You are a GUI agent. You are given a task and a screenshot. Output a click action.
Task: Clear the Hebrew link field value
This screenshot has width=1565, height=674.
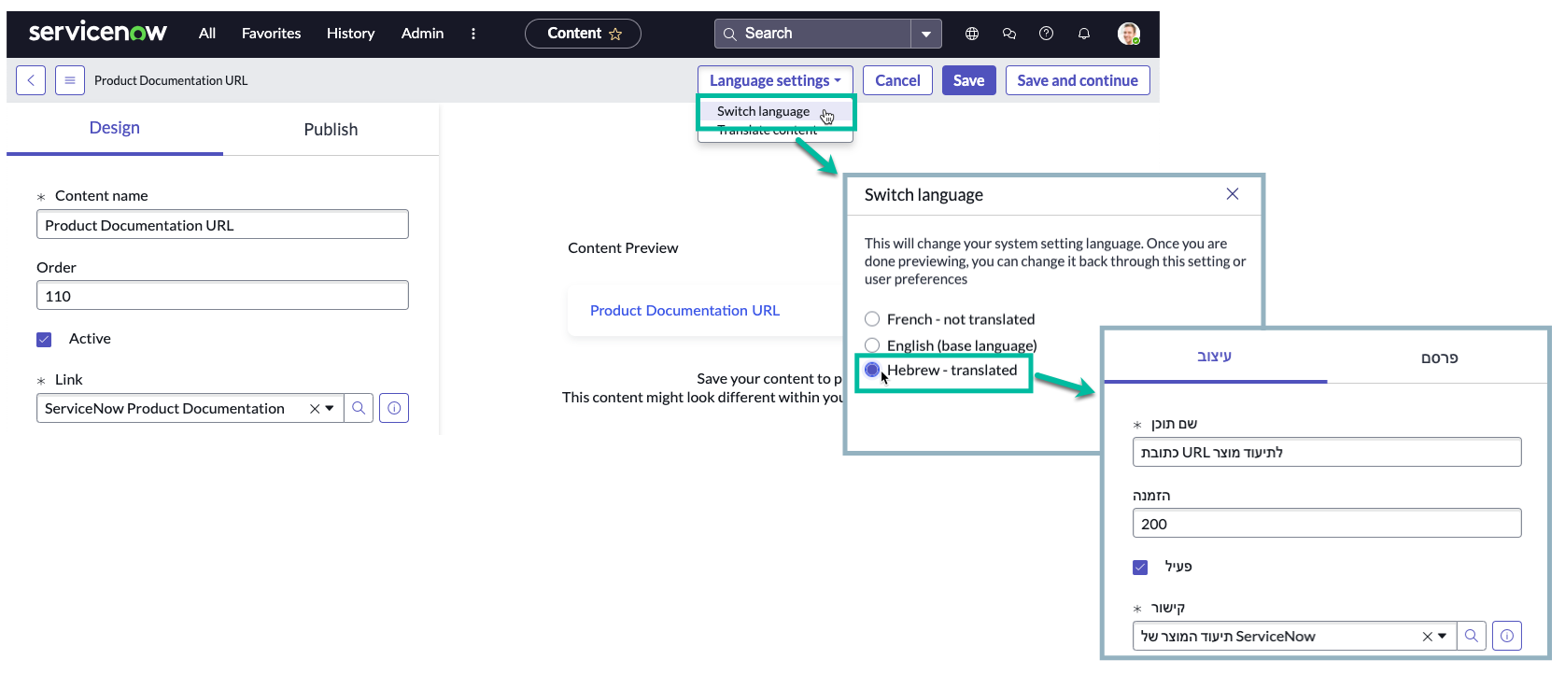(x=1427, y=637)
